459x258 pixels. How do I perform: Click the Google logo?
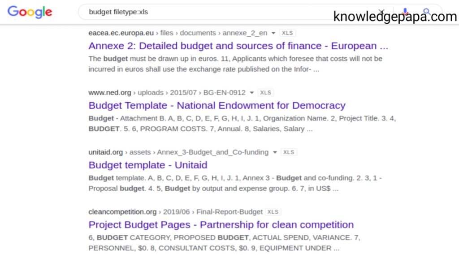[30, 12]
